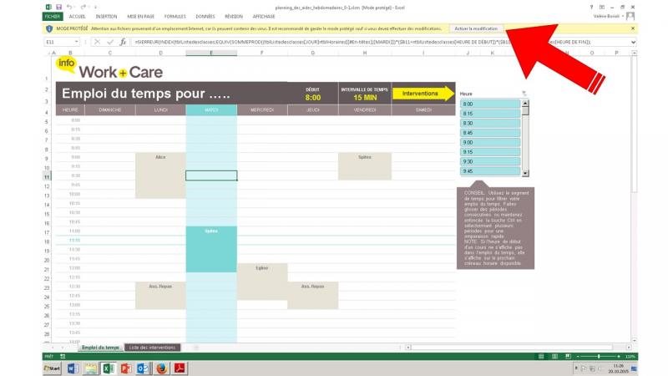Open the FICHIER menu tab

[x=52, y=16]
